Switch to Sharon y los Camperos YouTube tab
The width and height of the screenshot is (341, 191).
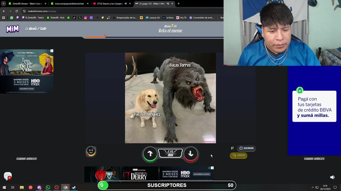[x=112, y=4]
